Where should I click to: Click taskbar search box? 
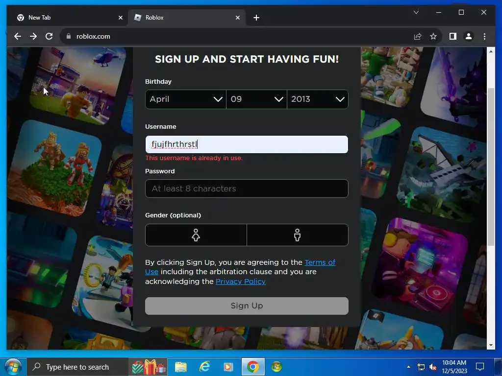point(77,367)
